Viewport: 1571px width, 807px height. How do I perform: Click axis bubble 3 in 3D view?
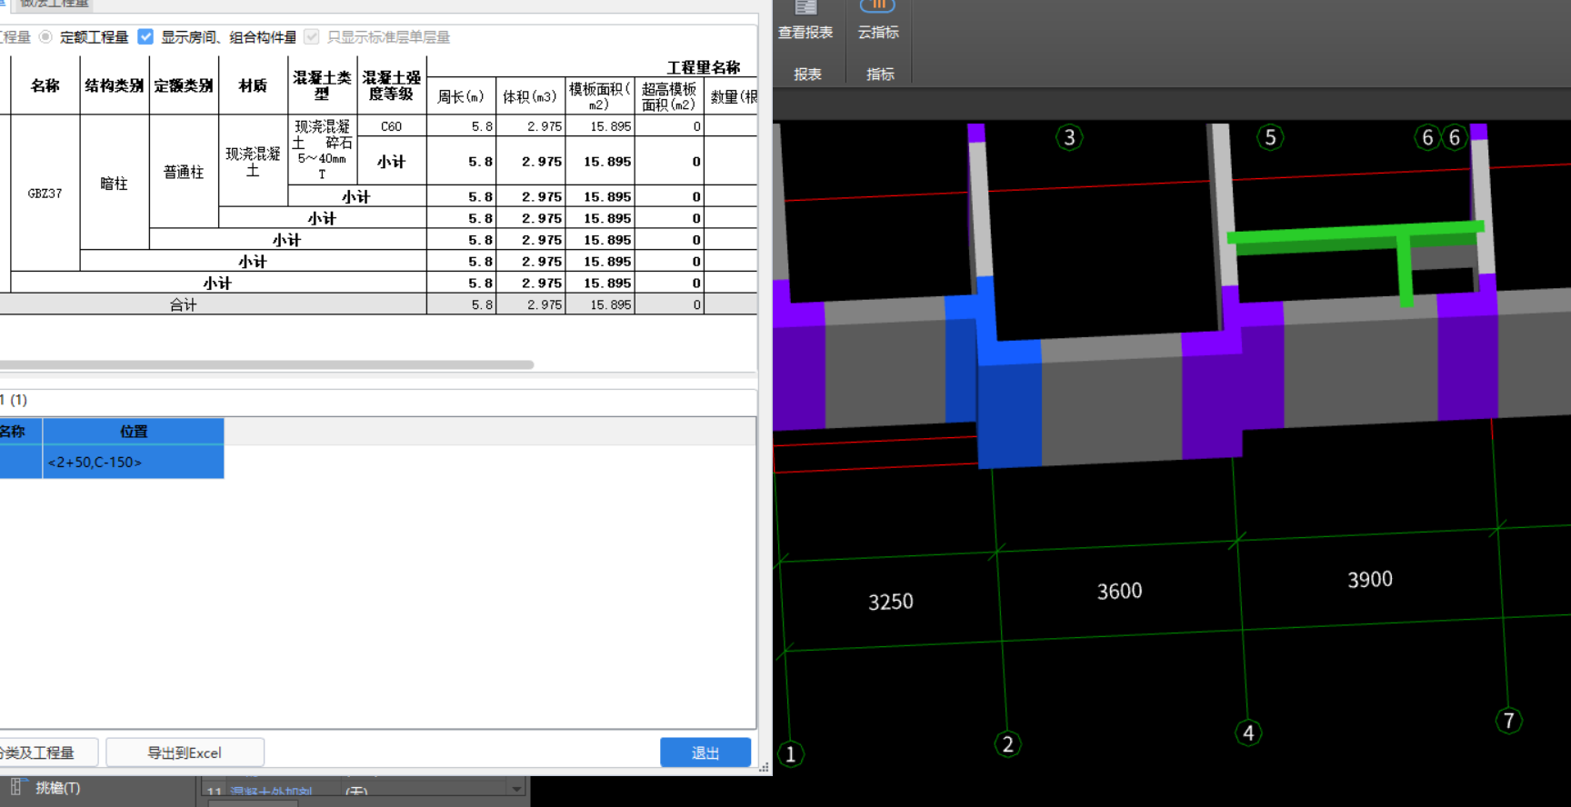[1069, 137]
